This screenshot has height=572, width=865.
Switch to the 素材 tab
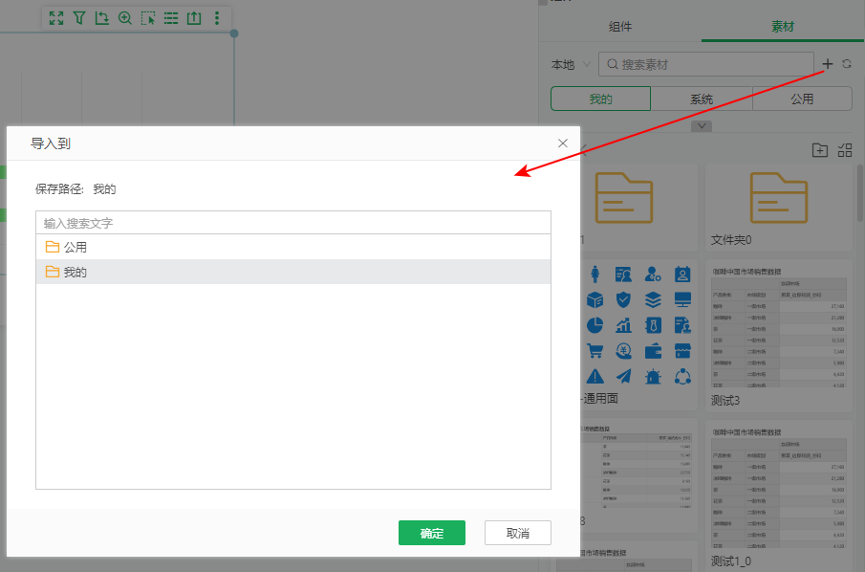[x=783, y=27]
